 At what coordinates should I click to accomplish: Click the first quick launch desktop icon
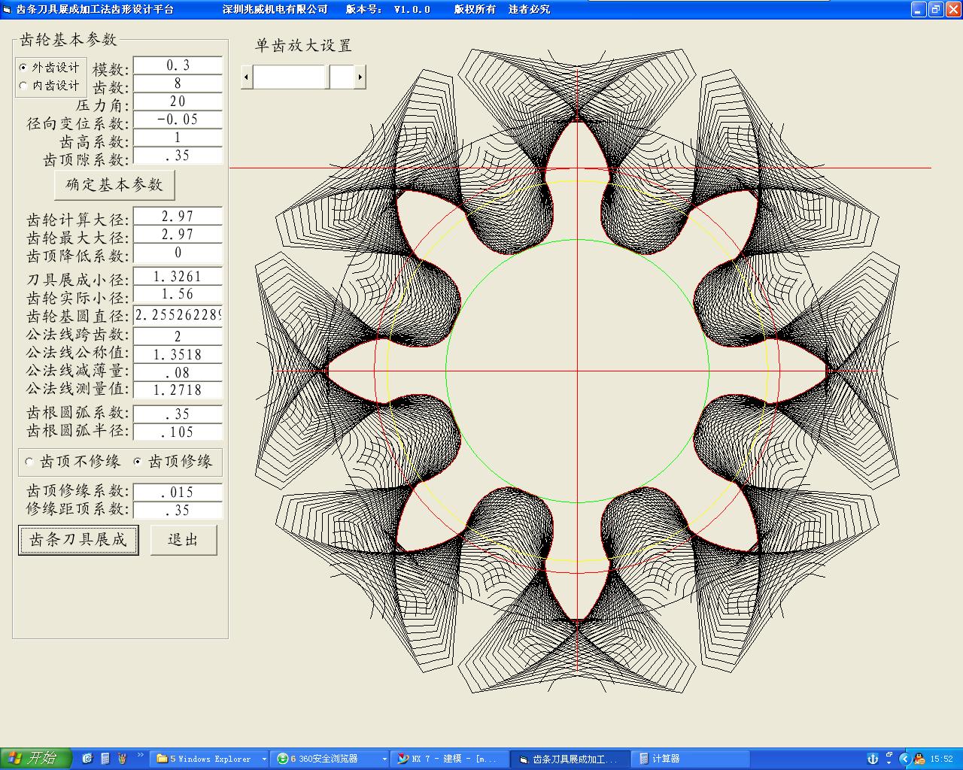pos(87,759)
